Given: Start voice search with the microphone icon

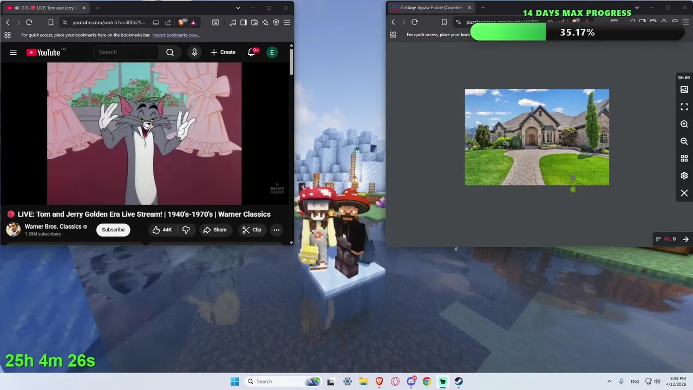Looking at the screenshot, I should (194, 52).
